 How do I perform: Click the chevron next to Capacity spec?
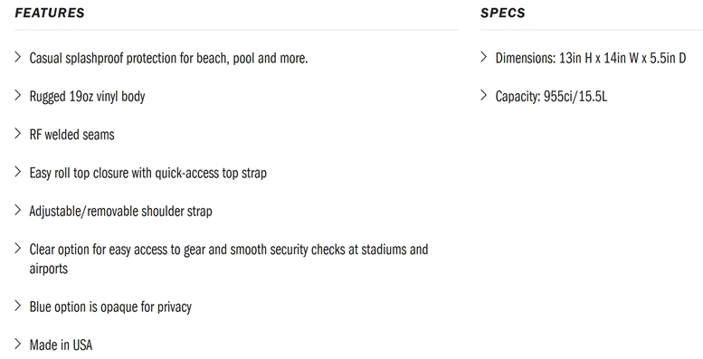484,95
